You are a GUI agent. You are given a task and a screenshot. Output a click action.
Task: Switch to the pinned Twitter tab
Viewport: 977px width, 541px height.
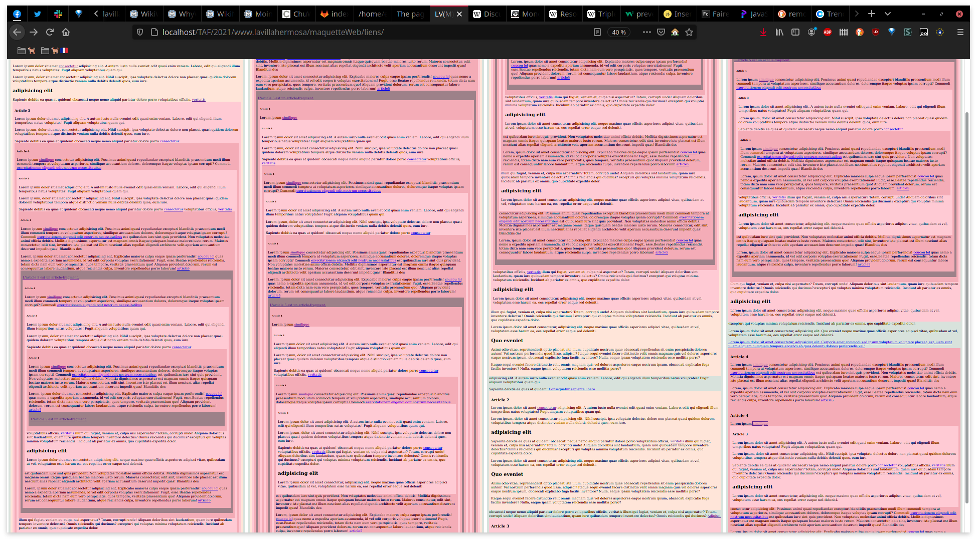[x=38, y=14]
